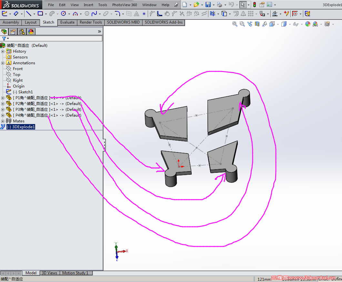The height and width of the screenshot is (282, 342).
Task: Select Zoom to Area tool
Action: [x=242, y=24]
